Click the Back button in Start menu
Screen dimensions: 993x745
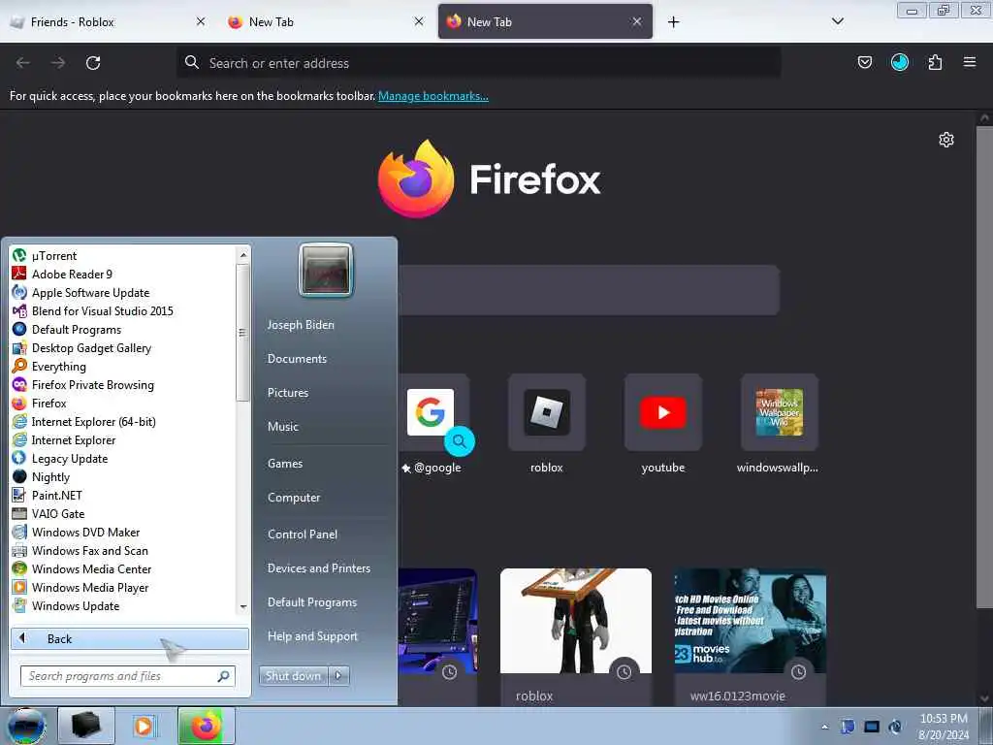[x=130, y=638]
